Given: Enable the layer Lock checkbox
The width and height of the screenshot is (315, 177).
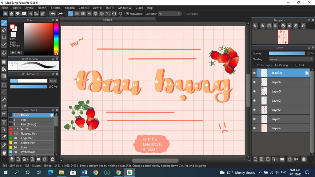Looking at the screenshot, I should (297, 65).
